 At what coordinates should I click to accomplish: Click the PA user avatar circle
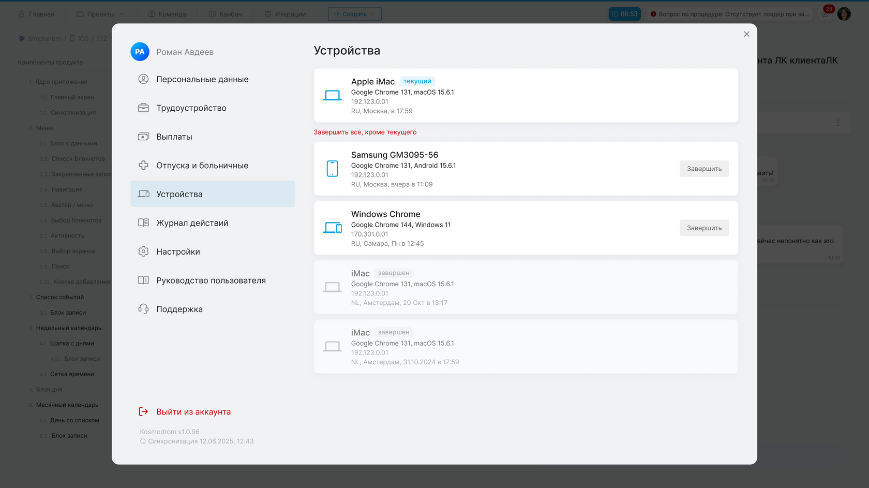coord(140,52)
